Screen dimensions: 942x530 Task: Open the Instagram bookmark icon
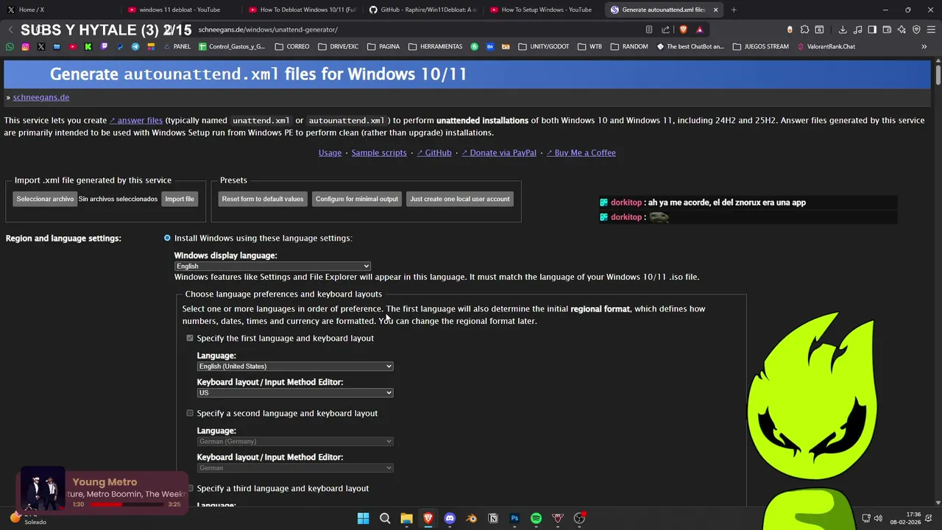coord(25,46)
